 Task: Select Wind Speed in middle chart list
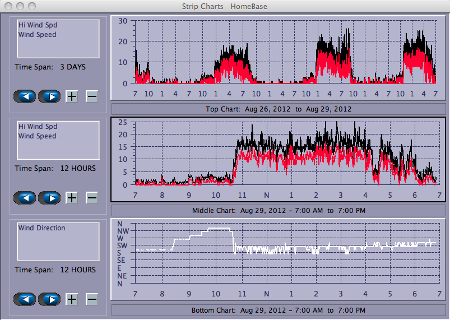point(37,136)
